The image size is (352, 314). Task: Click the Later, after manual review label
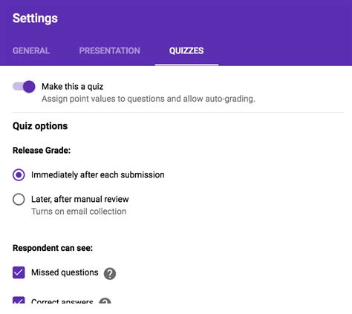click(x=80, y=199)
